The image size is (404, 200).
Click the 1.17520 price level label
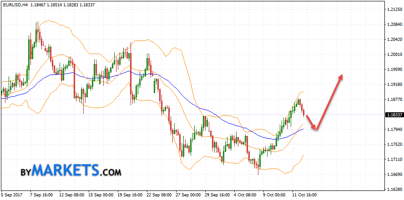click(392, 145)
